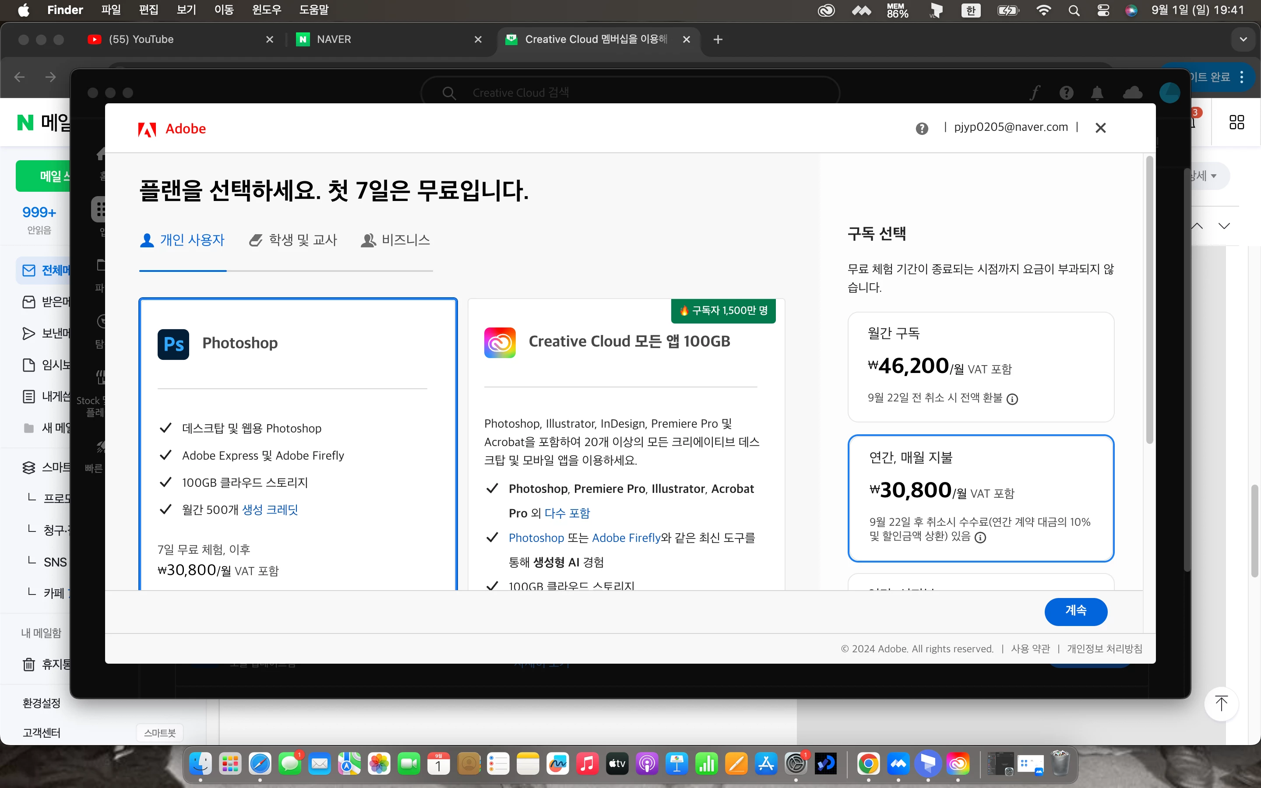Open the fonts icon in the Creative Cloud toolbar
Image resolution: width=1261 pixels, height=788 pixels.
[x=1035, y=93]
